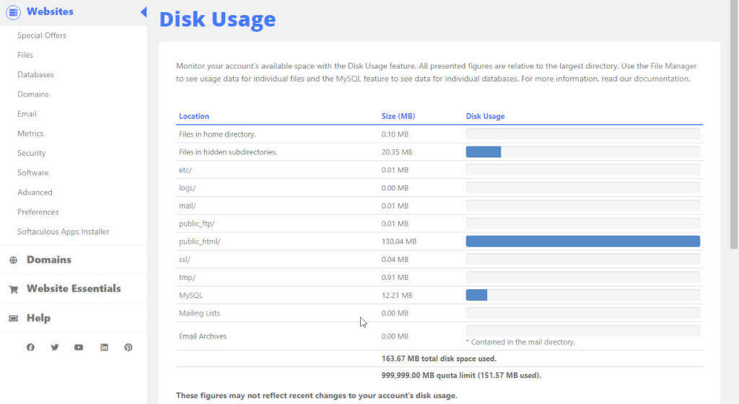Open the YouTube social icon
The height and width of the screenshot is (404, 739).
click(x=79, y=347)
